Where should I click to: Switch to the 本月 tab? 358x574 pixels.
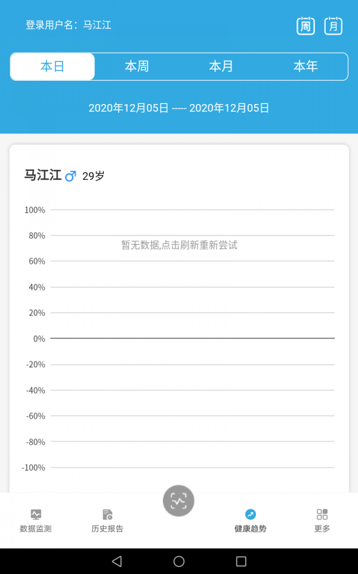pyautogui.click(x=221, y=66)
